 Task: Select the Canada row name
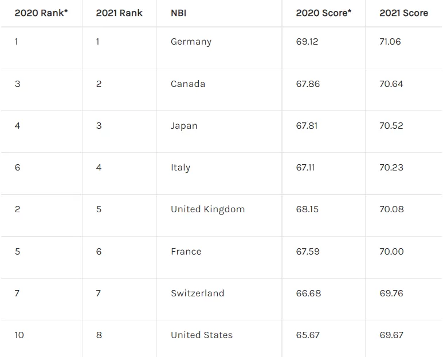[188, 84]
